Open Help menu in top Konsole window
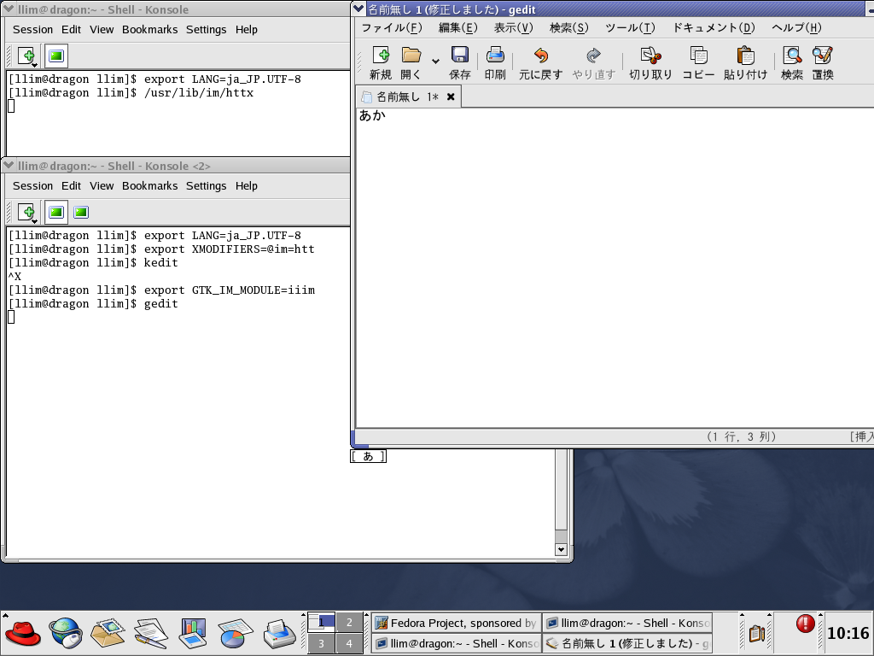The image size is (874, 656). [247, 30]
